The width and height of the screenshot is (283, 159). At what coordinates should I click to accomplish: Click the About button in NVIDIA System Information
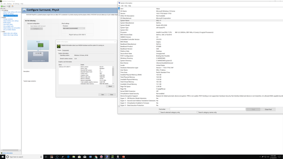tap(110, 86)
